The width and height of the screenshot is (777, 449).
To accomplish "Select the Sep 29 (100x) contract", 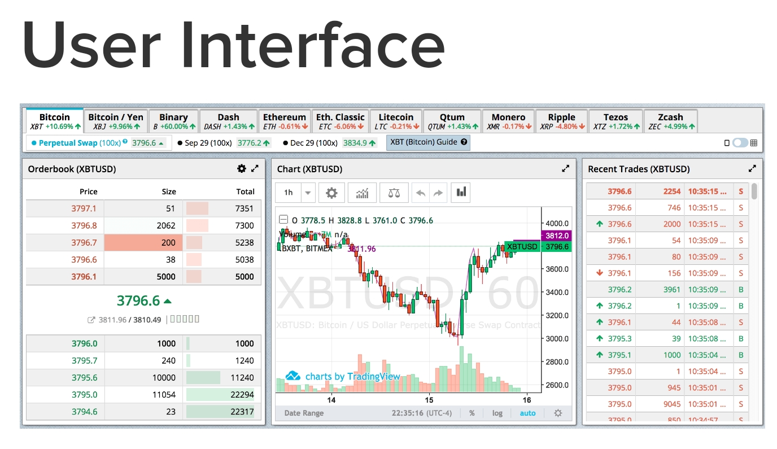I will point(223,143).
